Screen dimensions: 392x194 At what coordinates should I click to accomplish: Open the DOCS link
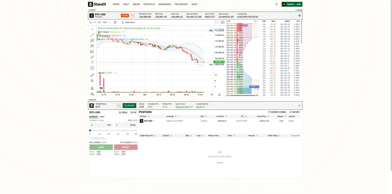coord(194,4)
